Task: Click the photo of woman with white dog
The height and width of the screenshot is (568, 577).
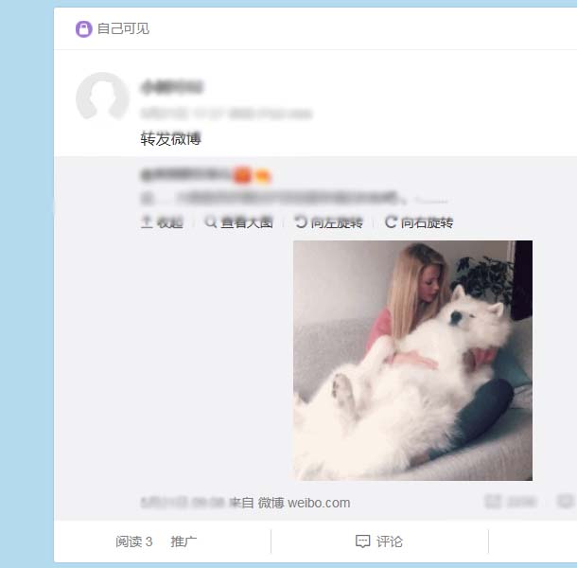Action: (412, 361)
